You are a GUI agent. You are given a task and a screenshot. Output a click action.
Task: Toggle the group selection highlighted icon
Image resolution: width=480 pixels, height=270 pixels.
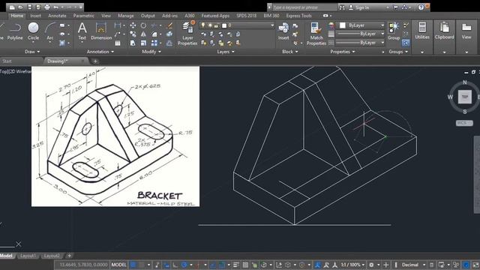[x=406, y=43]
